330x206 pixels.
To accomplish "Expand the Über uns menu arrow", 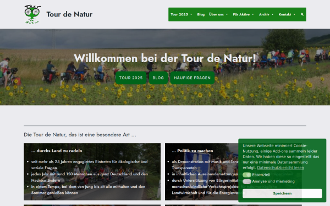I will click(227, 14).
